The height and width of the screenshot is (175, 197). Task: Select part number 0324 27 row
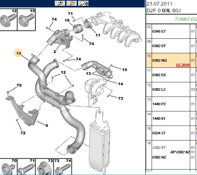tap(171, 133)
